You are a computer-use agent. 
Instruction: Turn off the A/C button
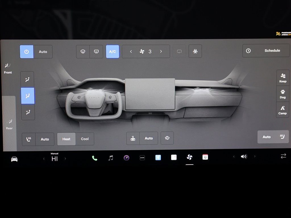[x=113, y=52]
